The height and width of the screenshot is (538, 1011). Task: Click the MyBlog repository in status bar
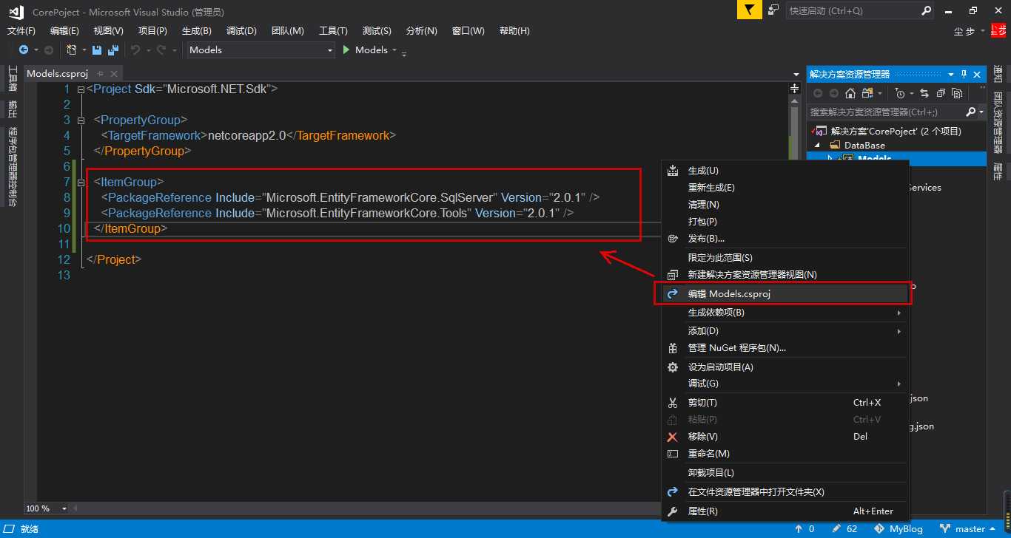click(x=899, y=529)
